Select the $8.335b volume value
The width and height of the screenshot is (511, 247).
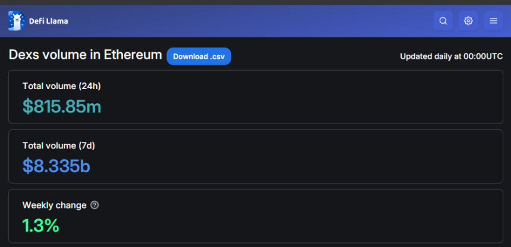click(56, 166)
